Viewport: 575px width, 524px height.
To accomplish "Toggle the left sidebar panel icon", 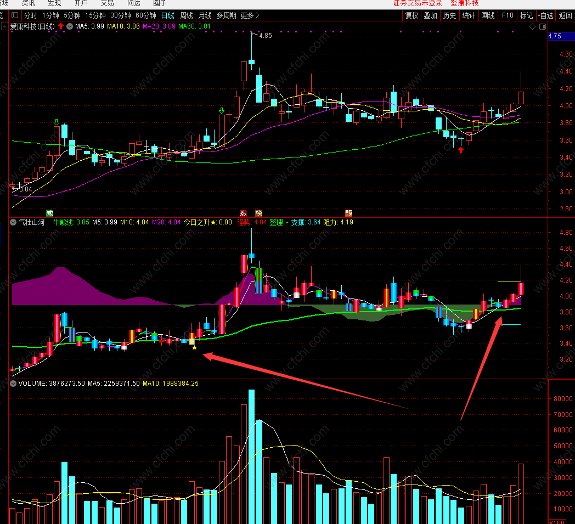I will point(15,15).
